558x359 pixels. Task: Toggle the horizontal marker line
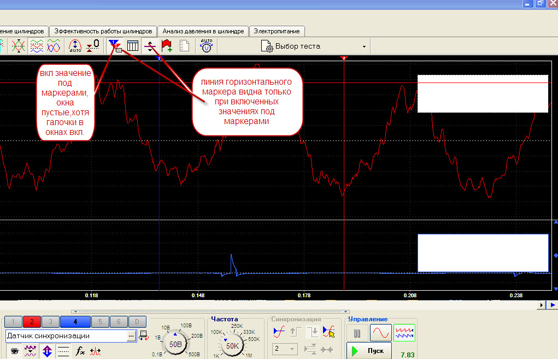tap(150, 46)
